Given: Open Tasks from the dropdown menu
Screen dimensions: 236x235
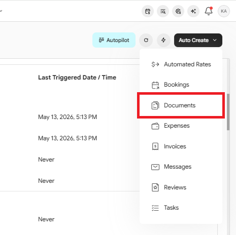Looking at the screenshot, I should coord(181,208).
